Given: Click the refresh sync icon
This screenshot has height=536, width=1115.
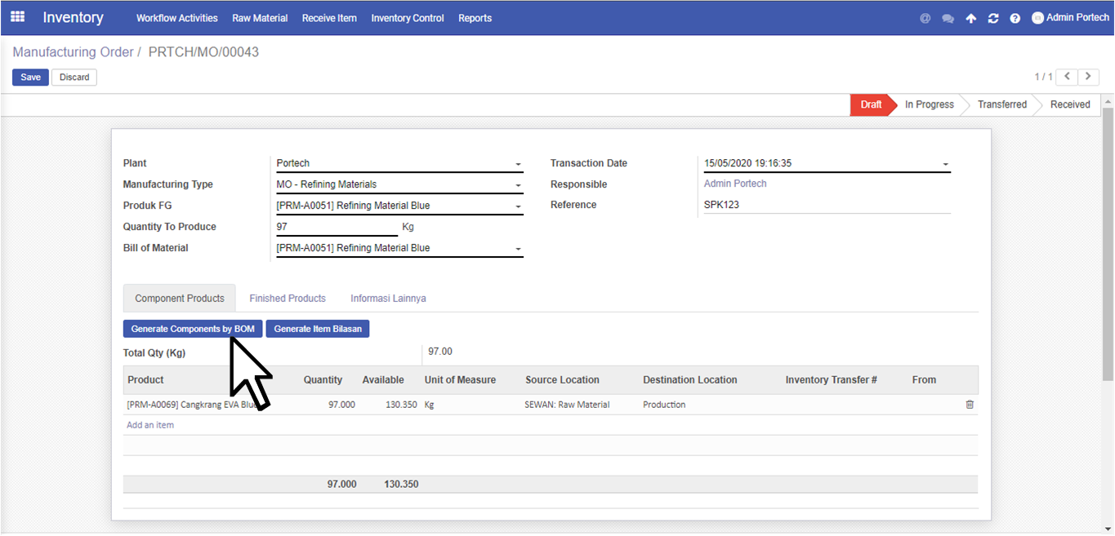Looking at the screenshot, I should coord(992,18).
